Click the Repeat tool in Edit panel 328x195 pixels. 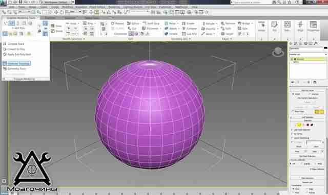(x=117, y=23)
